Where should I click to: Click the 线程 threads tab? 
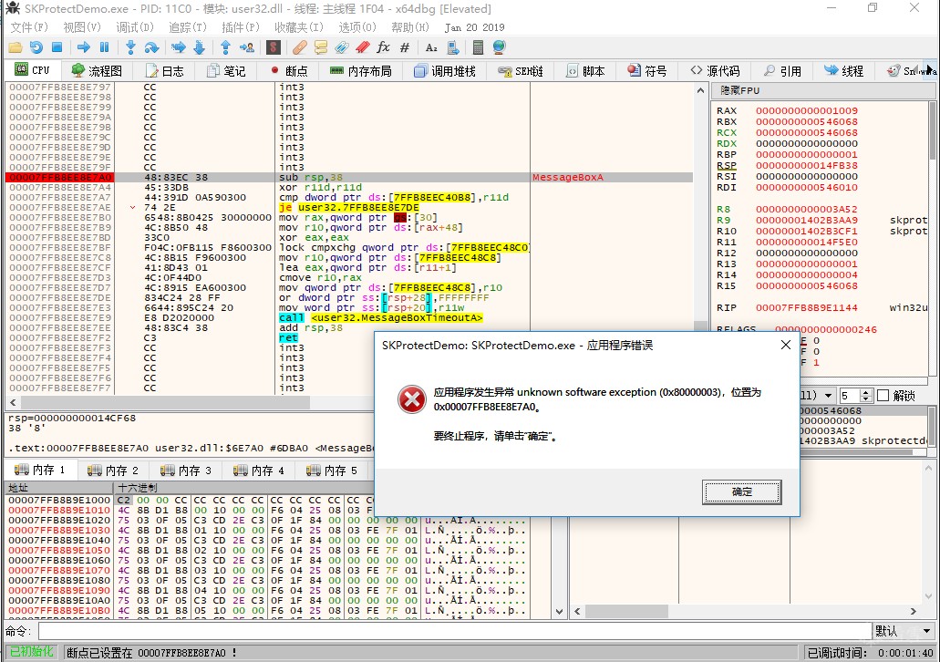coord(844,71)
